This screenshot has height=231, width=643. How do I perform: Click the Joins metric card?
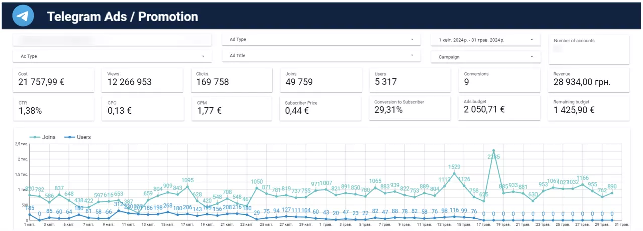coord(321,80)
